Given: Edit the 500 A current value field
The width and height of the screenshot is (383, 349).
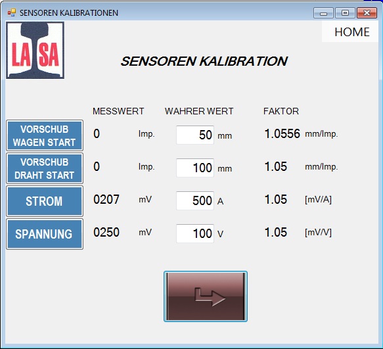Looking at the screenshot, I should (195, 200).
